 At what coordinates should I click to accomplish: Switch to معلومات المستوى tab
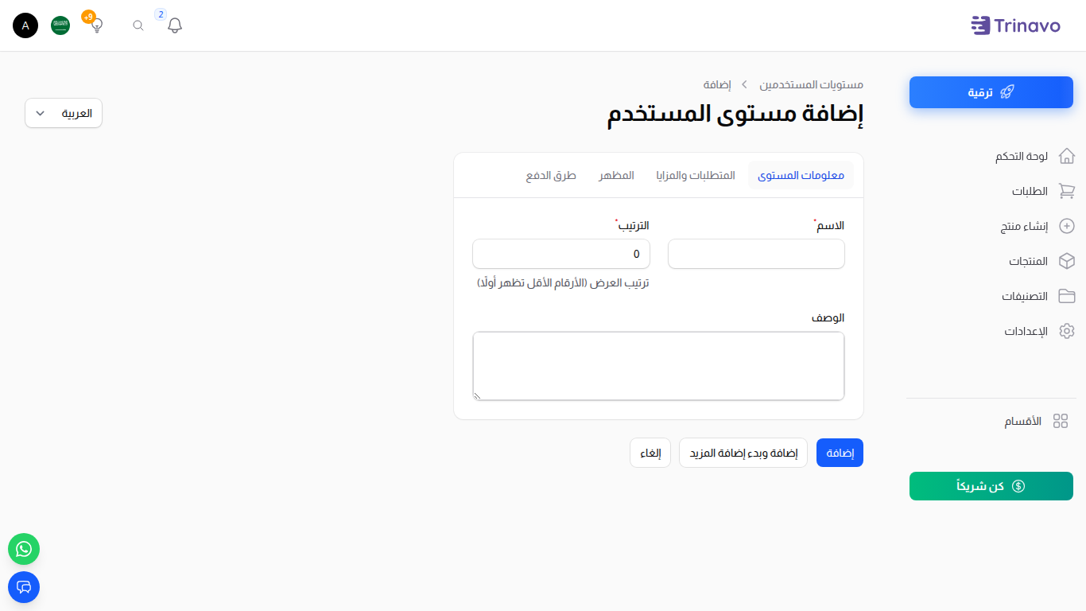click(x=801, y=175)
